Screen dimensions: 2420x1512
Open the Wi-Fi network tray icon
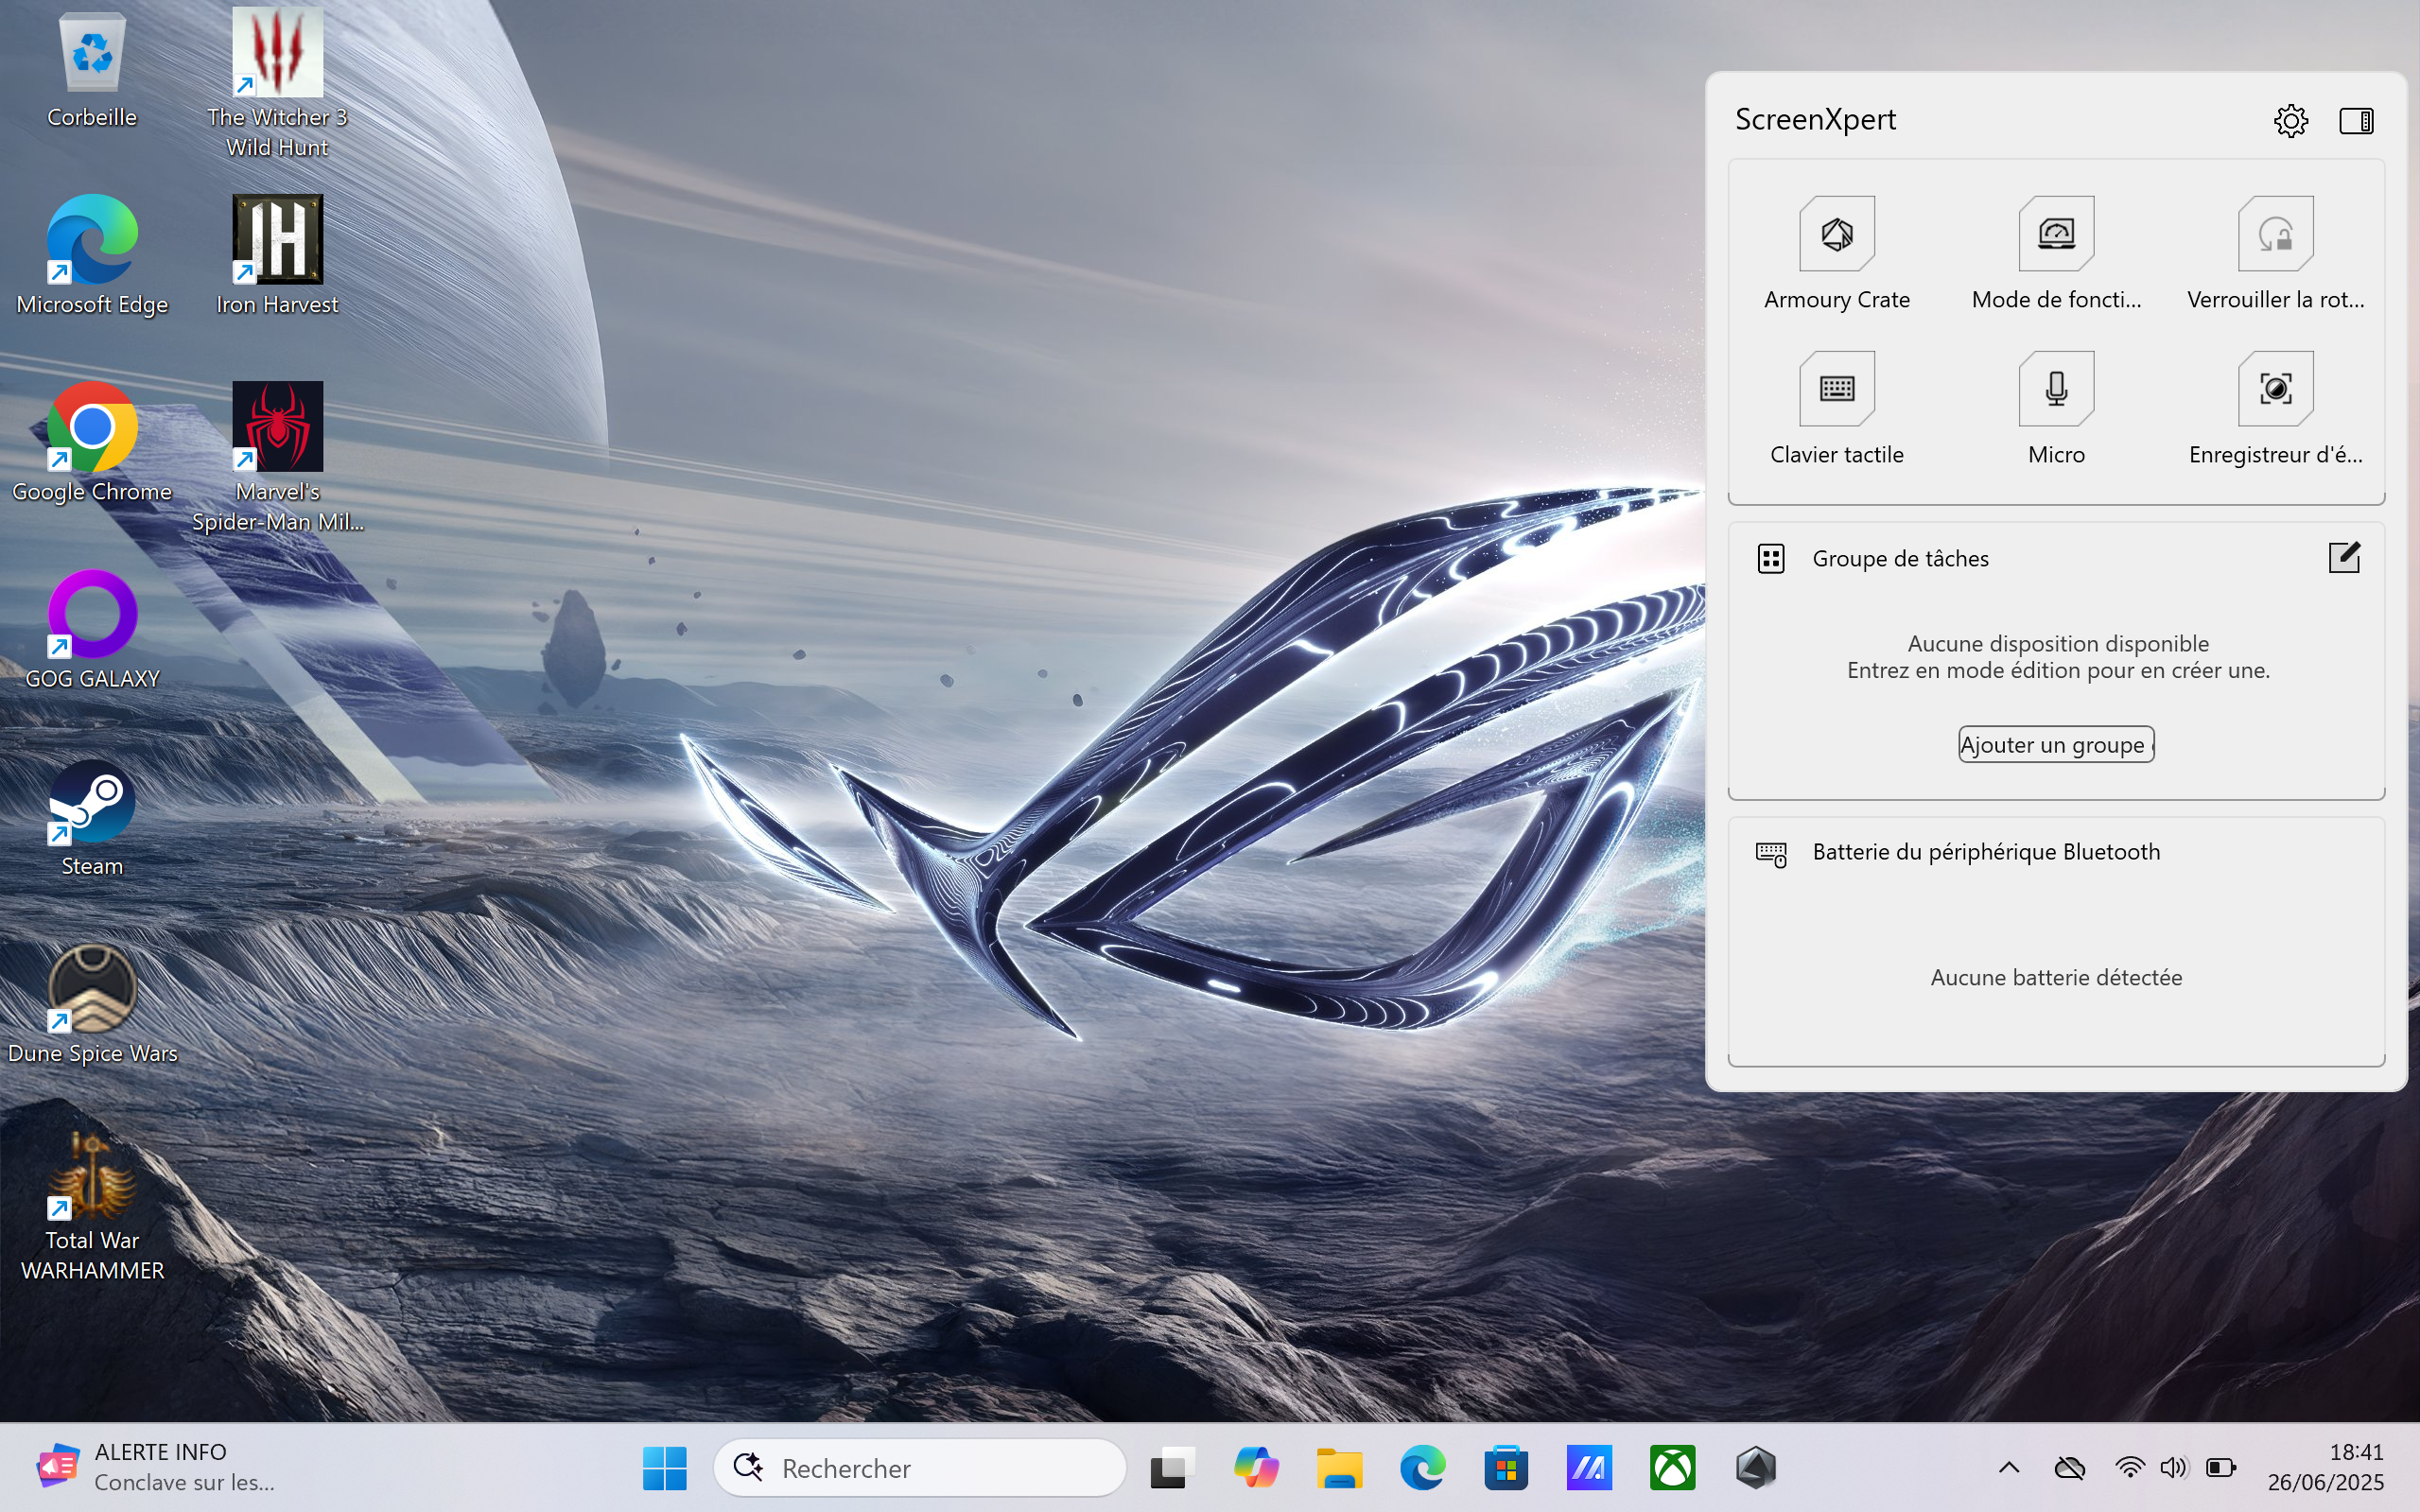pos(2130,1468)
